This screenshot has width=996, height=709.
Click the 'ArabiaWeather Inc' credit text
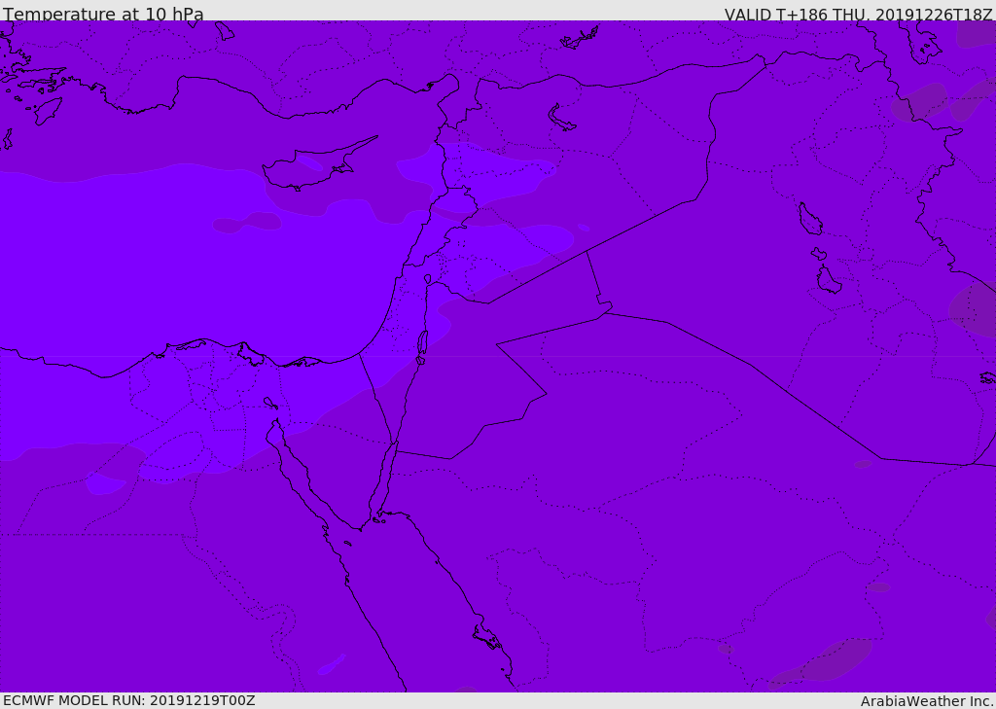926,701
